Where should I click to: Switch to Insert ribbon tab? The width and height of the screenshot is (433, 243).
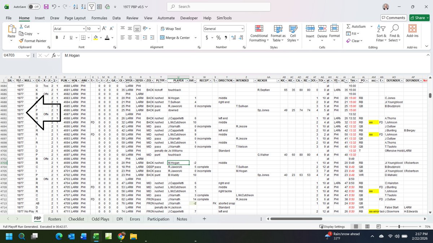[40, 18]
